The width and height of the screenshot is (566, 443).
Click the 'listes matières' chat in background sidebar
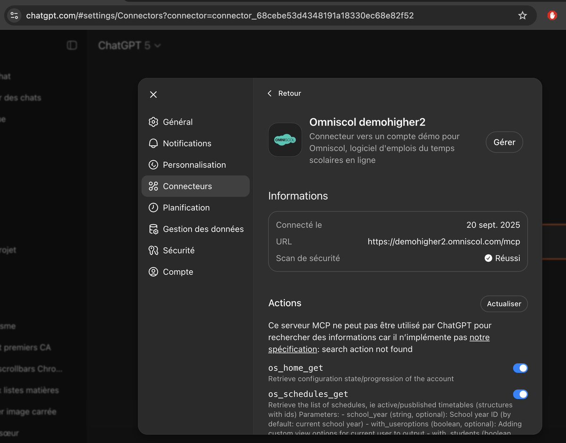coord(30,391)
